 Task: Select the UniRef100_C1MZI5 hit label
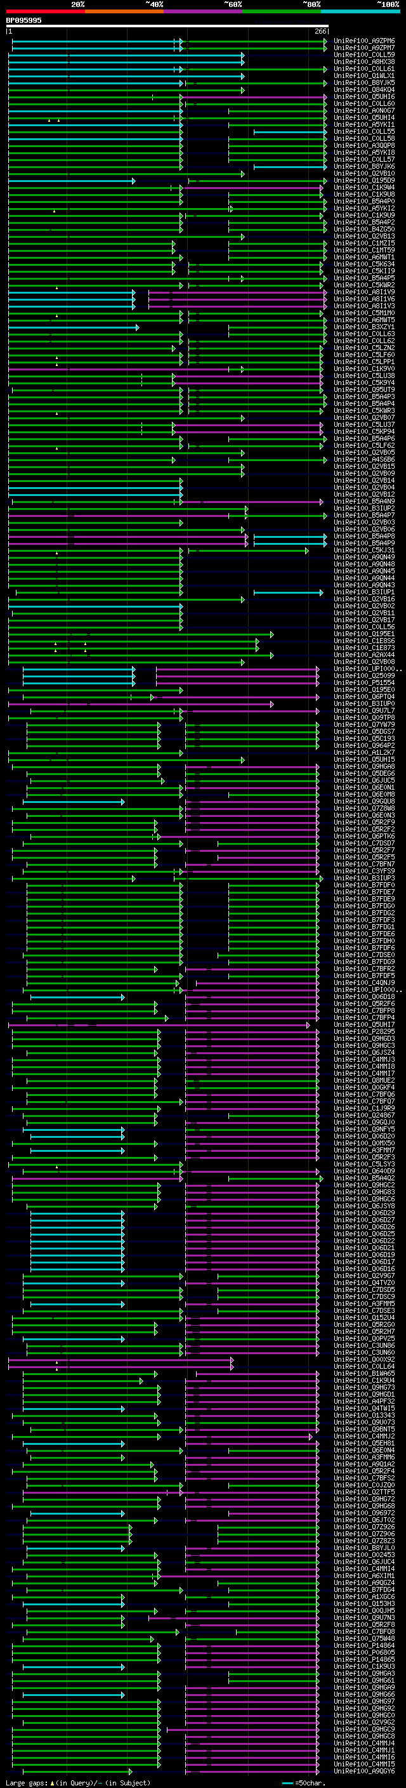coord(364,244)
